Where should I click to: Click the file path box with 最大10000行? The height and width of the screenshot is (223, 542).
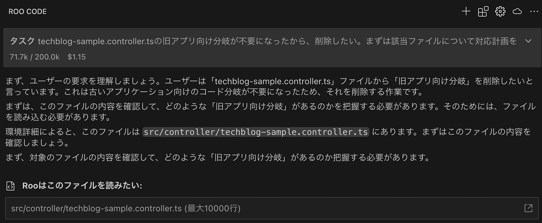point(126,208)
